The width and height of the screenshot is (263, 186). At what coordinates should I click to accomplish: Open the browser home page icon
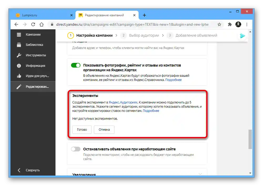click(42, 25)
